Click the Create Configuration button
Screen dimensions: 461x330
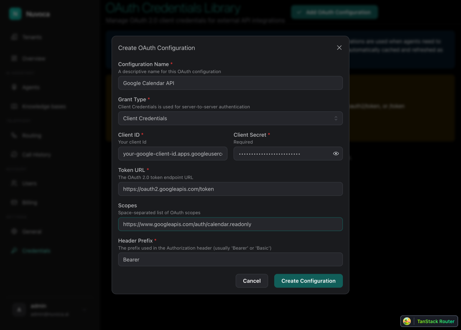coord(308,281)
